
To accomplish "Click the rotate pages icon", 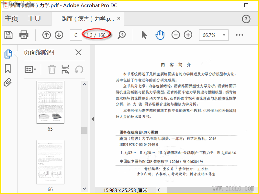I will pos(79,69).
